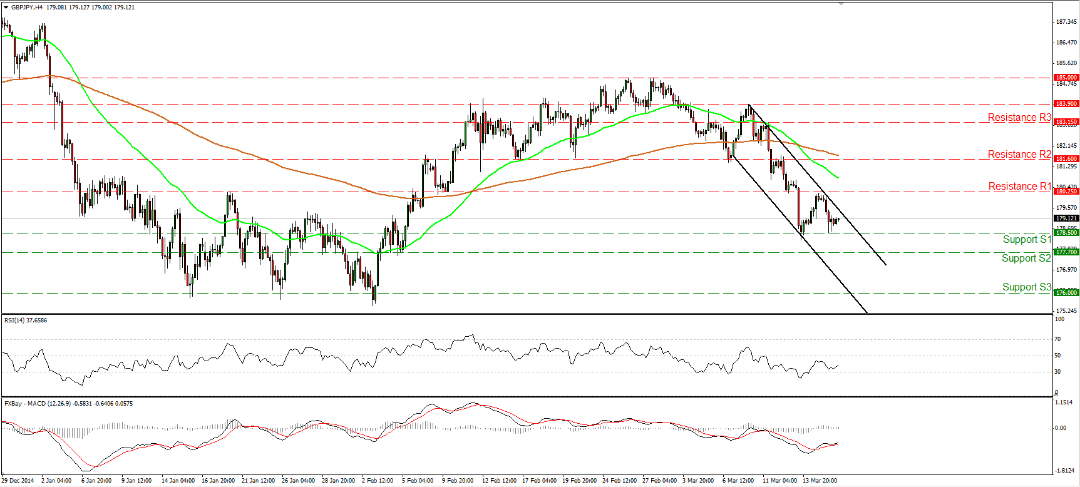
Task: Click the black 179.121 current price tag
Action: click(x=1066, y=218)
